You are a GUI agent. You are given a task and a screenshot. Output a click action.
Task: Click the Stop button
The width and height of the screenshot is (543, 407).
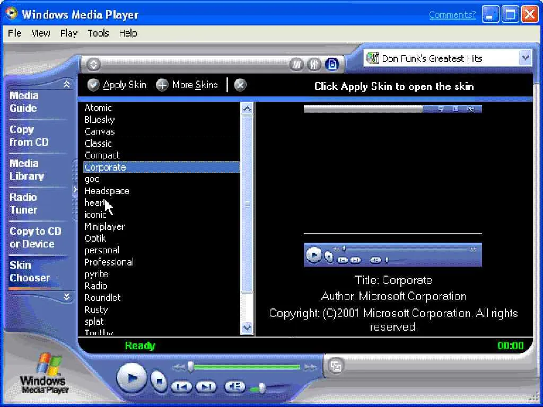pos(159,381)
